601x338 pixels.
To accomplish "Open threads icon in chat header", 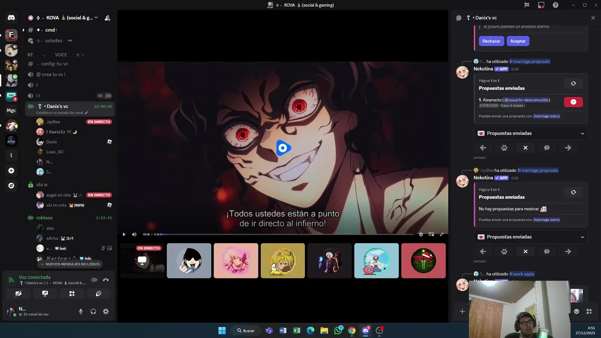I will click(x=459, y=18).
